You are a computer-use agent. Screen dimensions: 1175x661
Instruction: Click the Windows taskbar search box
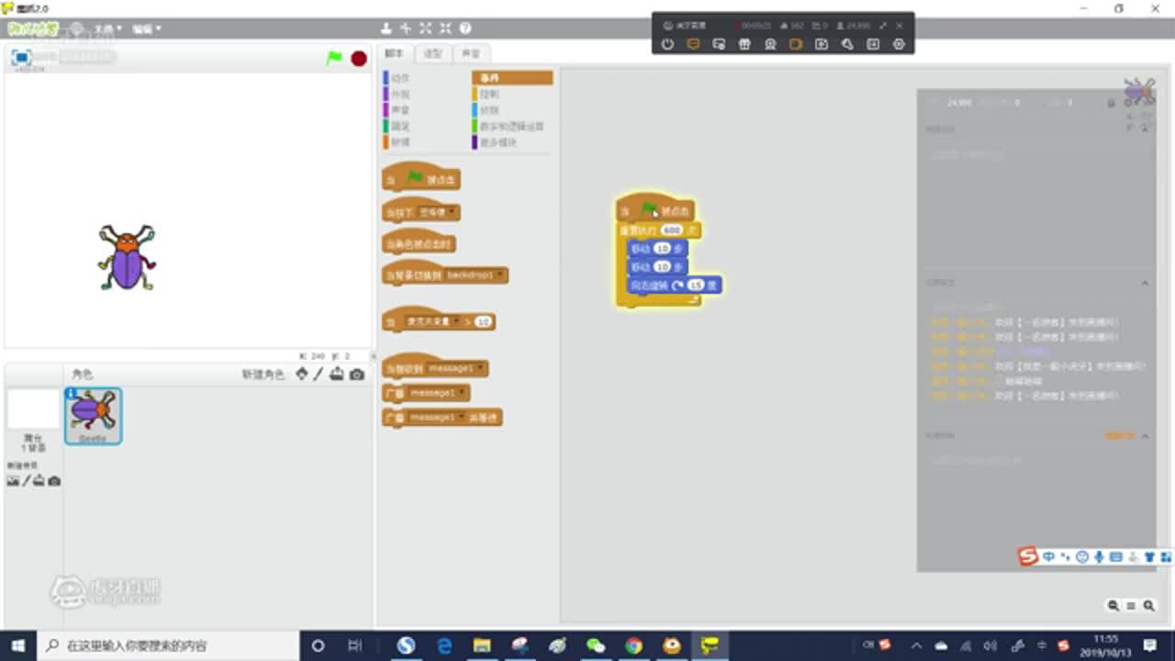(170, 645)
